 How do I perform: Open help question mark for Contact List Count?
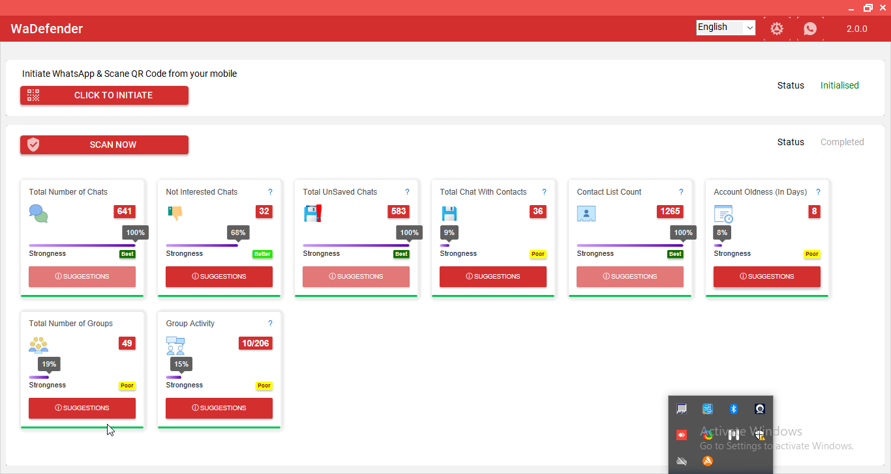click(x=681, y=192)
